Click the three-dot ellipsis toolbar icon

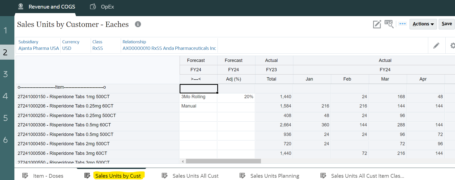[x=402, y=24]
